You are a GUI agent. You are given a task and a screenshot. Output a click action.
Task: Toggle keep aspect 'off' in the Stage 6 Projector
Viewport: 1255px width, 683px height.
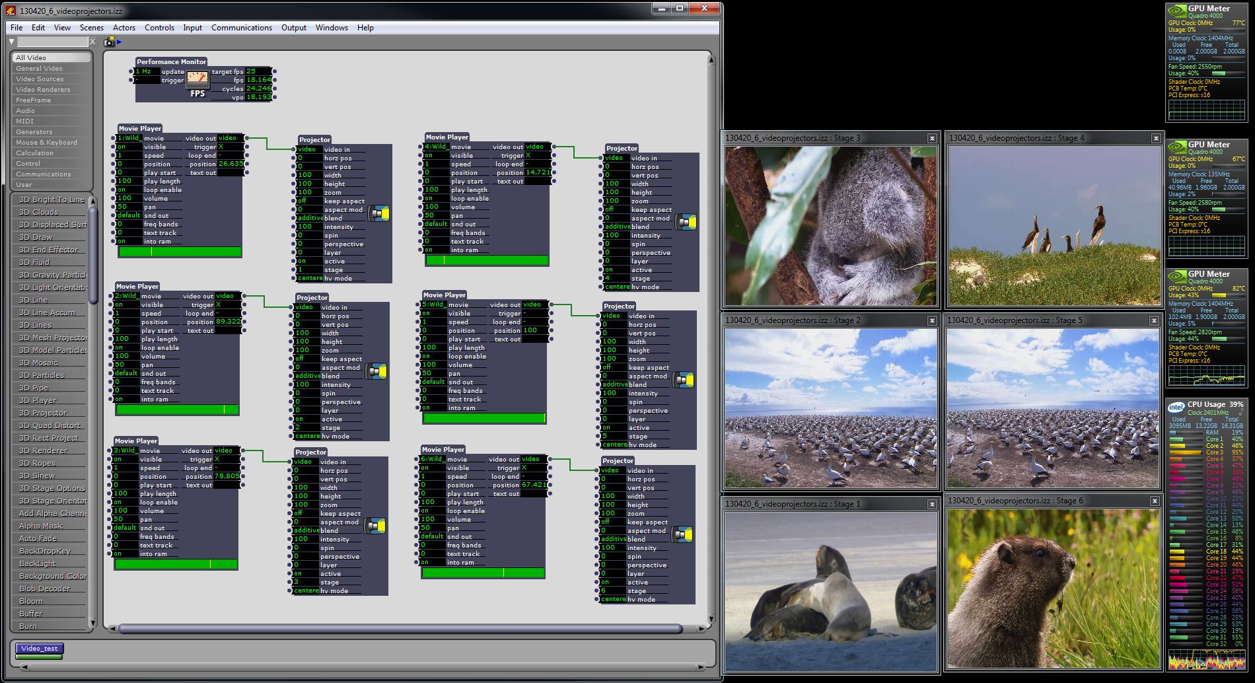coord(612,522)
